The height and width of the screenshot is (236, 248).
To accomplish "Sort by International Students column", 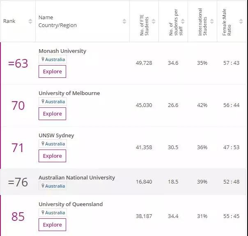I will coord(211,21).
